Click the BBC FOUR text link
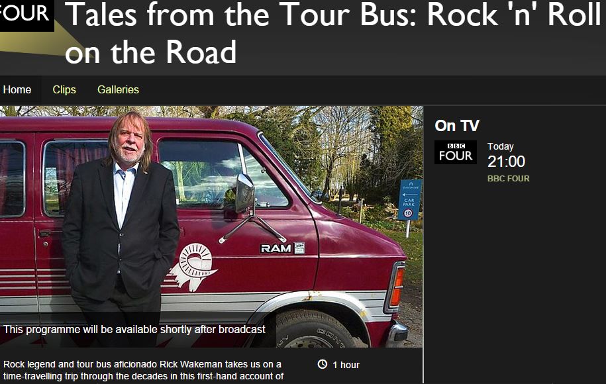The height and width of the screenshot is (384, 606). (508, 179)
